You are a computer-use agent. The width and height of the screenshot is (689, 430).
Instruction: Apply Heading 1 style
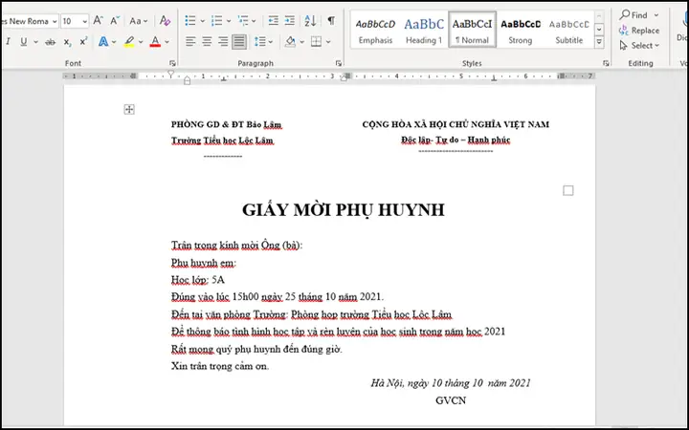point(424,30)
